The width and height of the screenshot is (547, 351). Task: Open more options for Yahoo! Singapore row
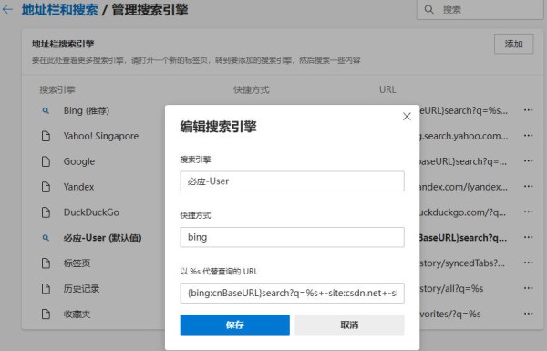(x=528, y=135)
